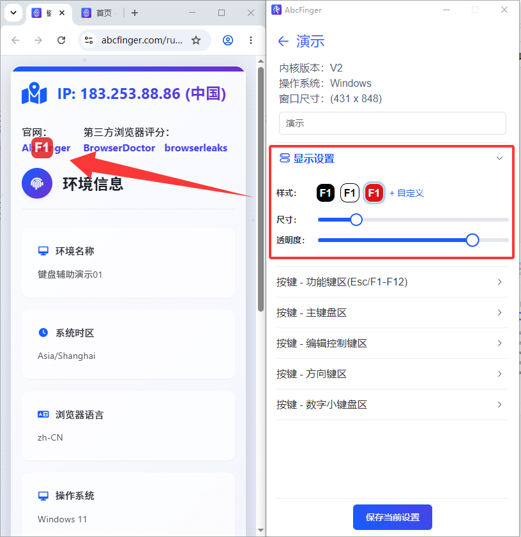Click Windows 11 value
The image size is (521, 537).
(63, 519)
